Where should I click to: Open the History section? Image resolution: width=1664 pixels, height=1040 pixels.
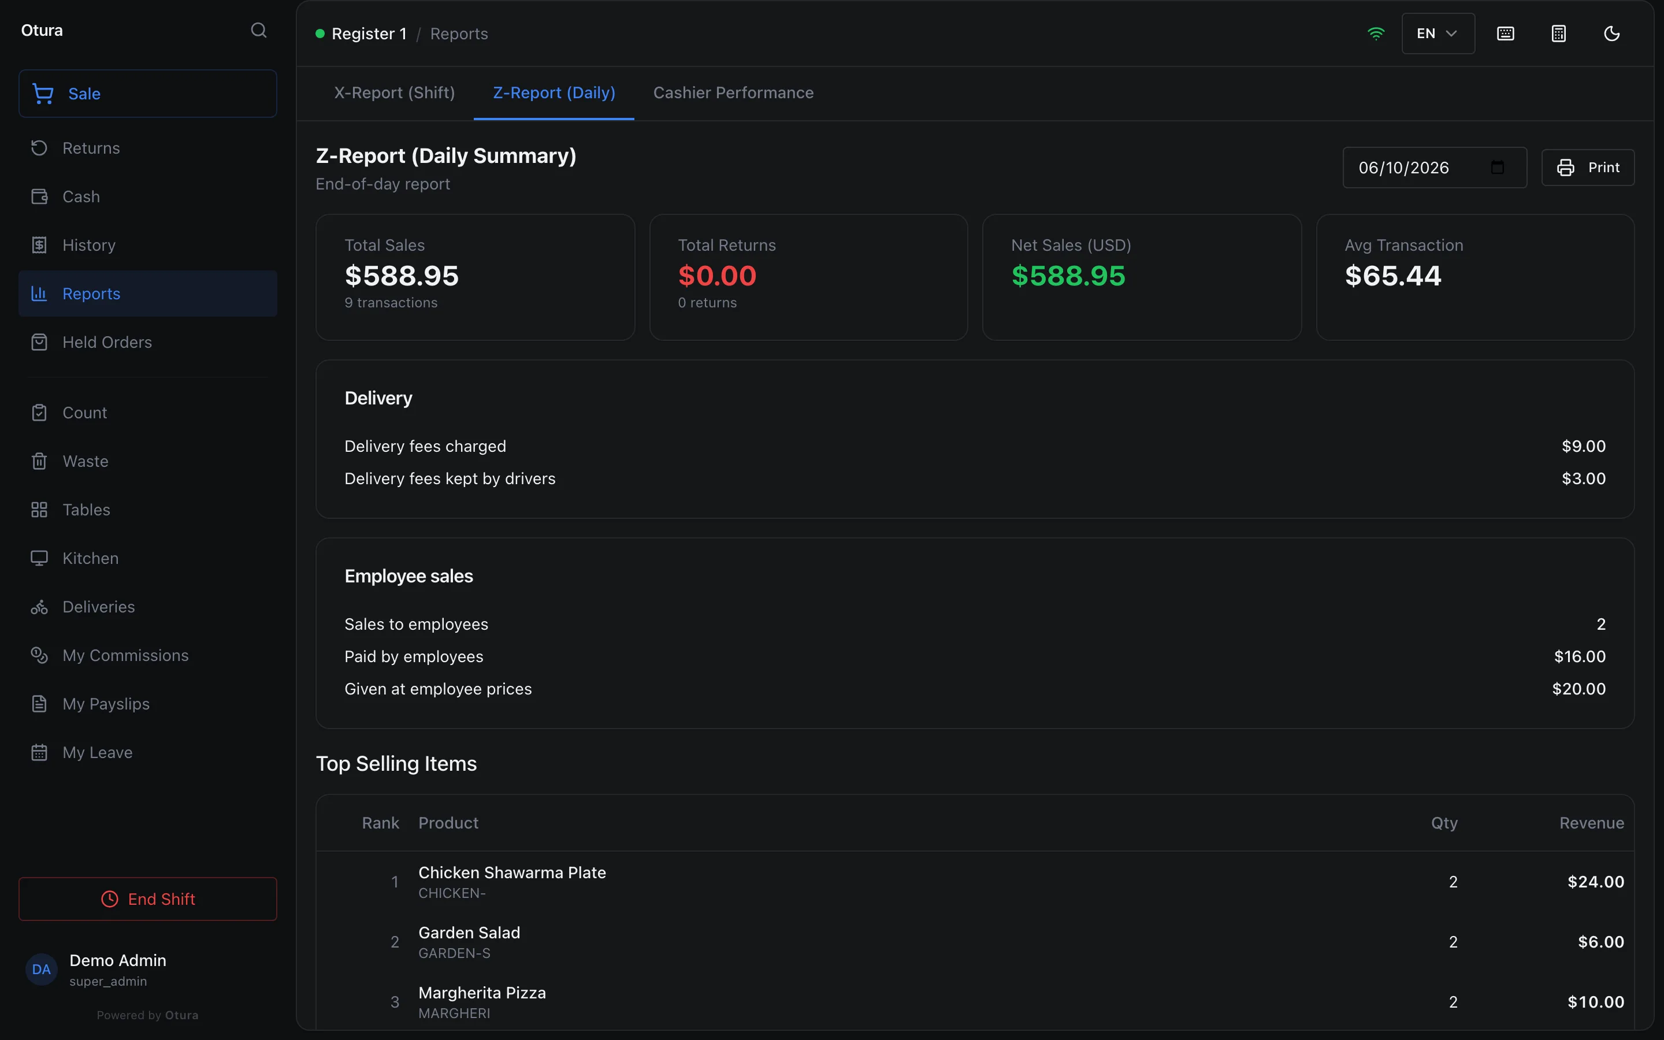pyautogui.click(x=148, y=245)
